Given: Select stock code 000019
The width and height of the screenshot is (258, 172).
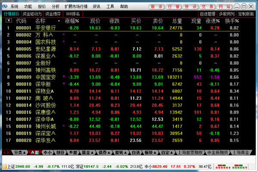Looking at the screenshot, I should tap(24, 133).
